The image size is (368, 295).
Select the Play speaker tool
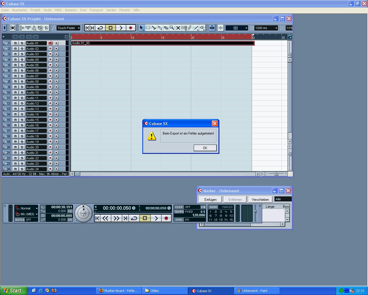(x=202, y=28)
